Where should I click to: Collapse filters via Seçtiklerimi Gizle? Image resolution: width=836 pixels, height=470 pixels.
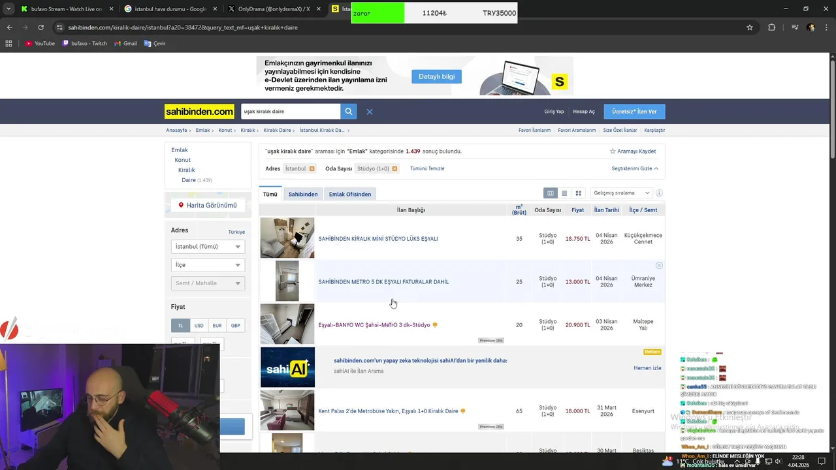(x=635, y=169)
